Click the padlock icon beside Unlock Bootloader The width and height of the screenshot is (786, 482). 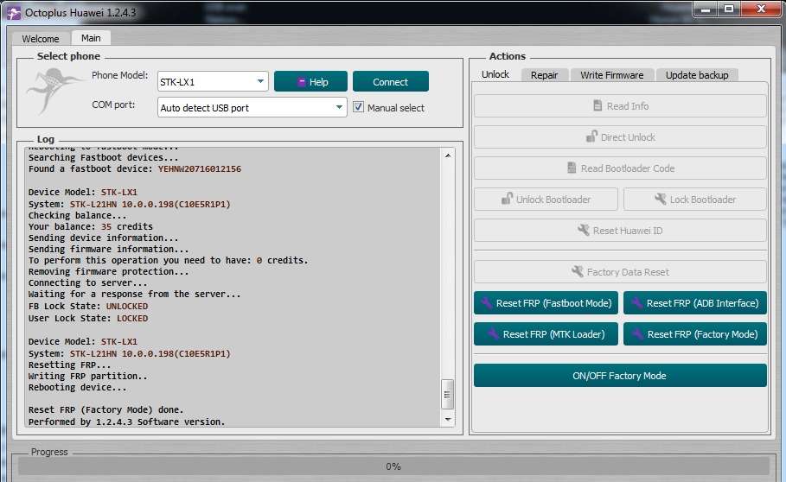[x=508, y=199]
